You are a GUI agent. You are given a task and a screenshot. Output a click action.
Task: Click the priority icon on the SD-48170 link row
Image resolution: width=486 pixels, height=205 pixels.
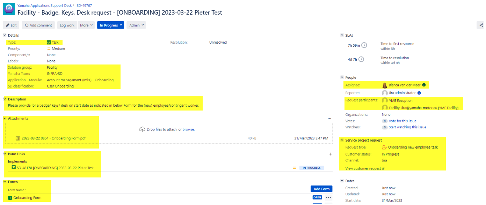(x=294, y=168)
